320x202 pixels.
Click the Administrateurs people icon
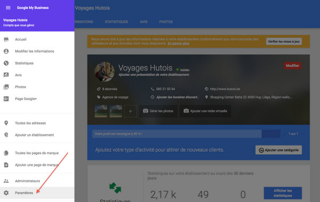click(x=6, y=181)
